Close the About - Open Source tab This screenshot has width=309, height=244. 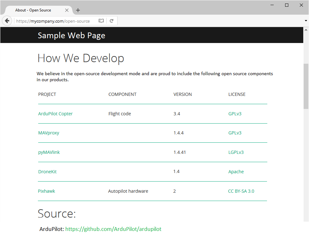point(67,10)
